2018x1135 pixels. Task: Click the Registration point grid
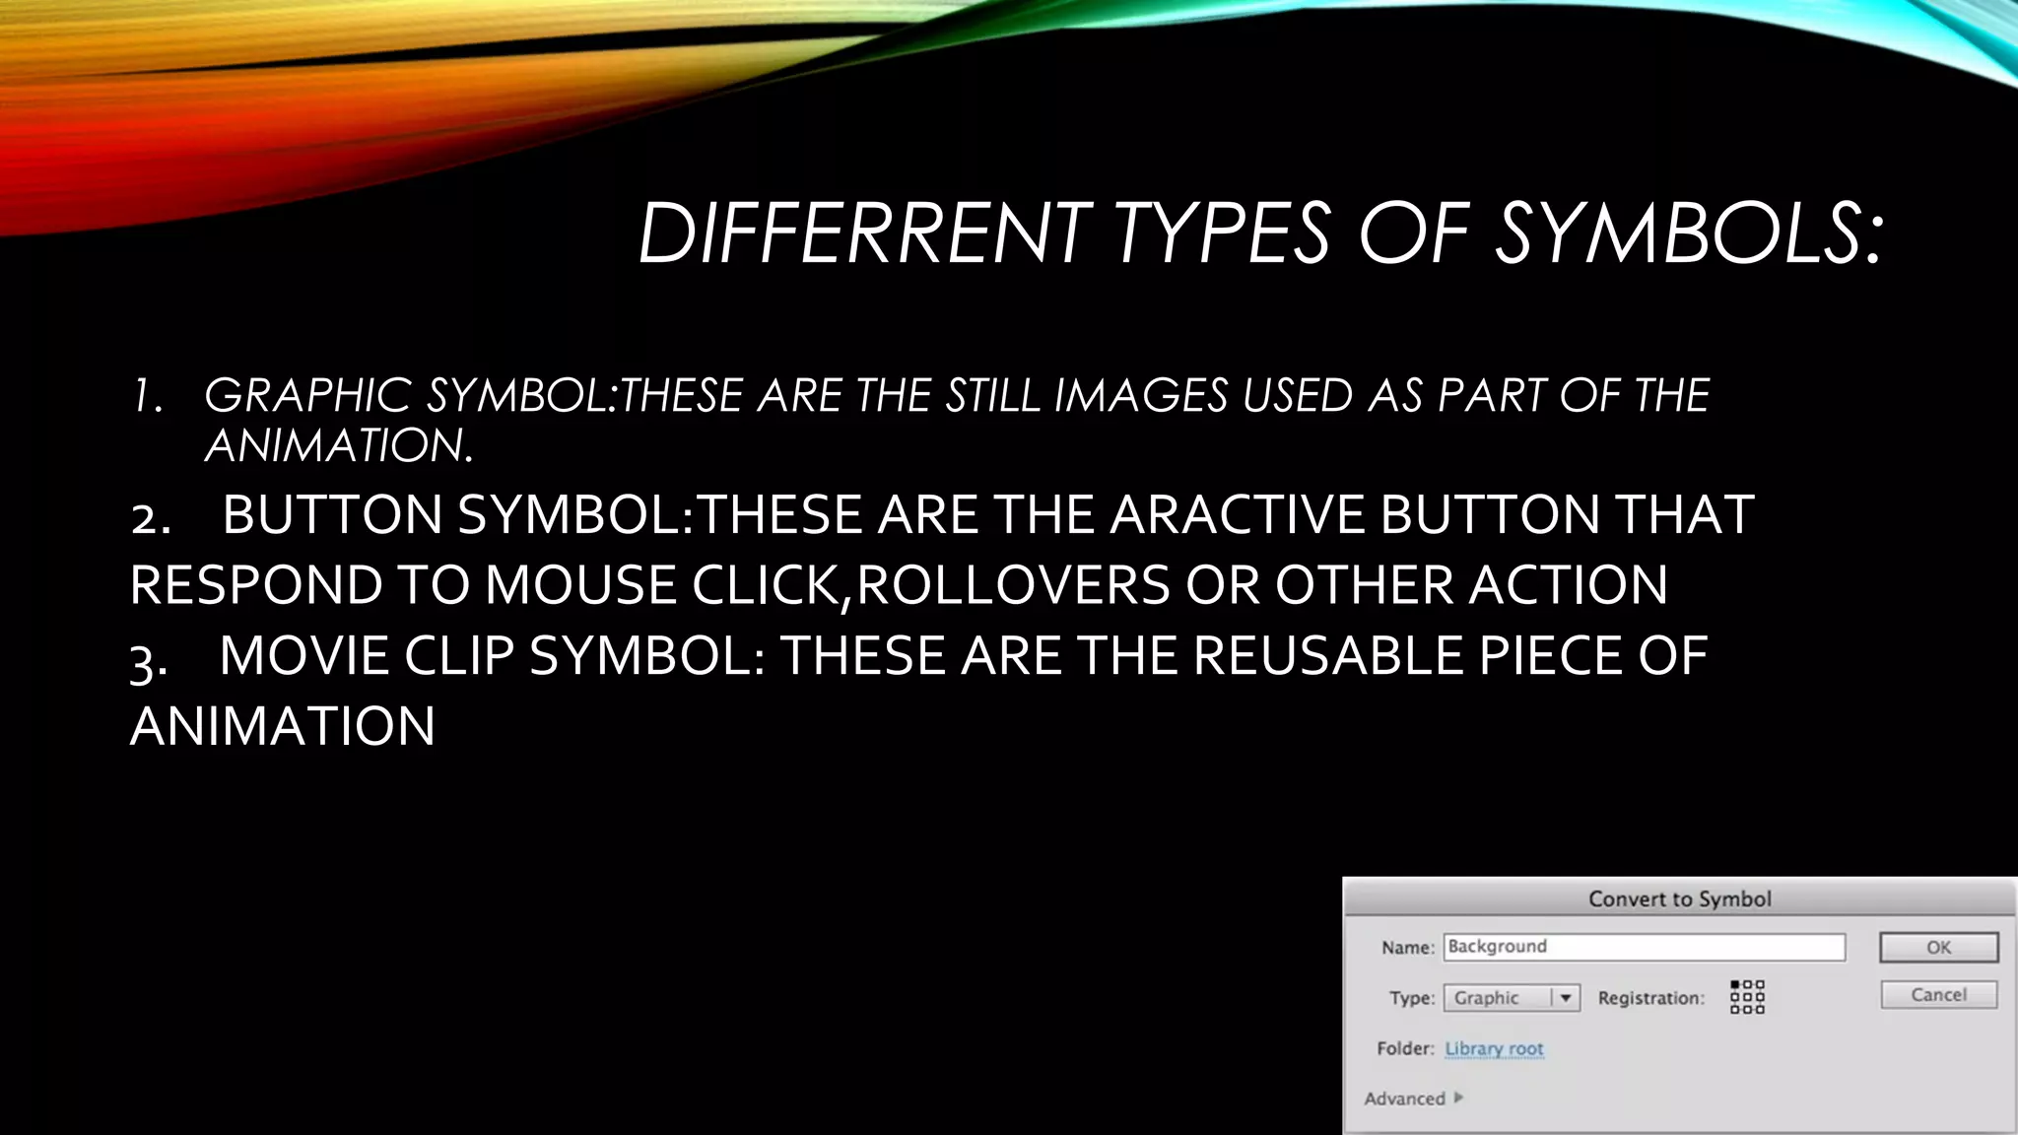click(1747, 996)
